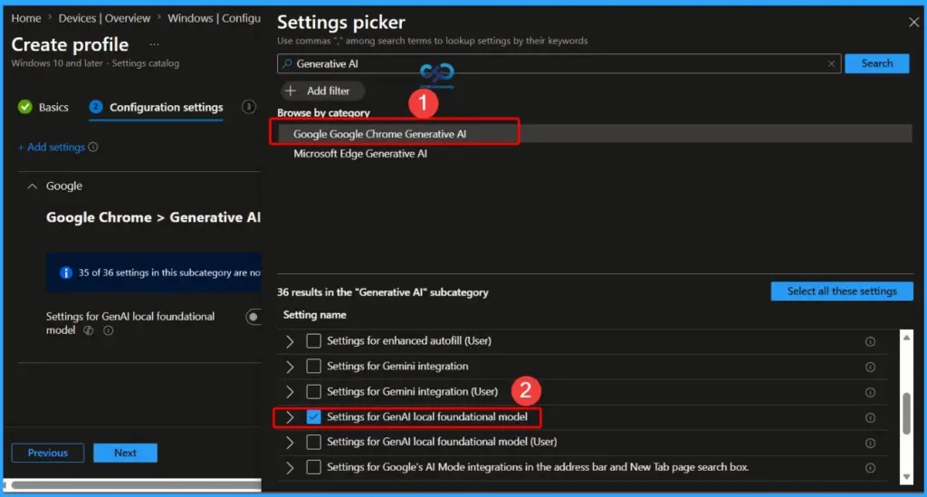The width and height of the screenshot is (927, 497).
Task: Check Settings for enhanced autofill (User)
Action: pyautogui.click(x=313, y=341)
